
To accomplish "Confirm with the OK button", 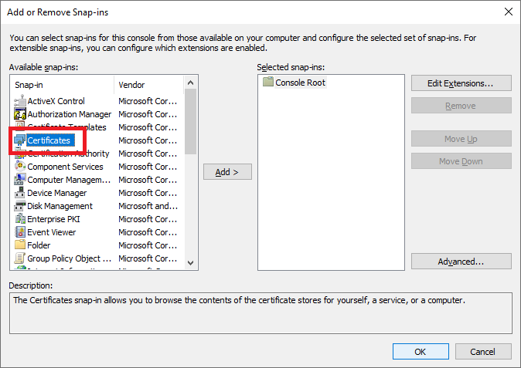I will click(x=420, y=351).
